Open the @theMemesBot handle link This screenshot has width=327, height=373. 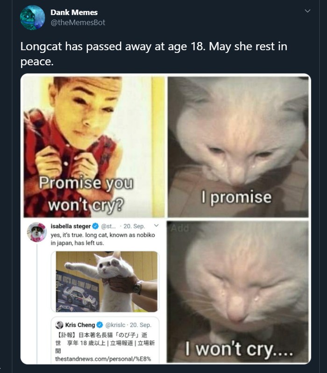point(78,22)
